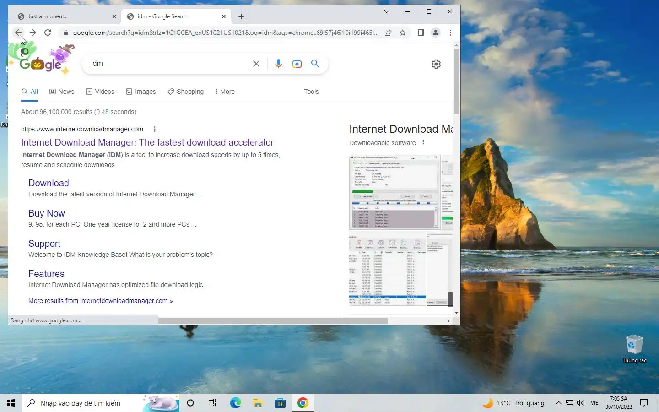Open volume control in system tray
Viewport: 659px width, 412px height.
coord(580,403)
